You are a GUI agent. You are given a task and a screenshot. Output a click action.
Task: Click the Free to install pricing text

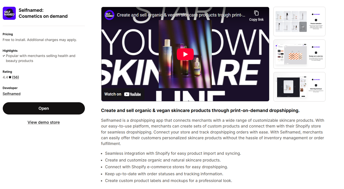pos(40,40)
